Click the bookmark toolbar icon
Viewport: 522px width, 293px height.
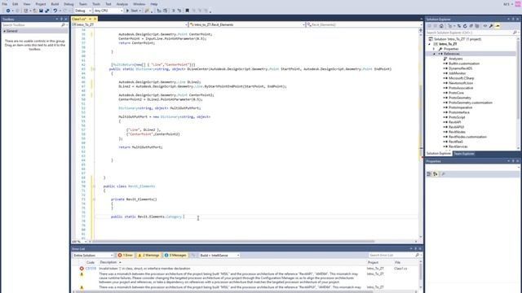tap(187, 11)
